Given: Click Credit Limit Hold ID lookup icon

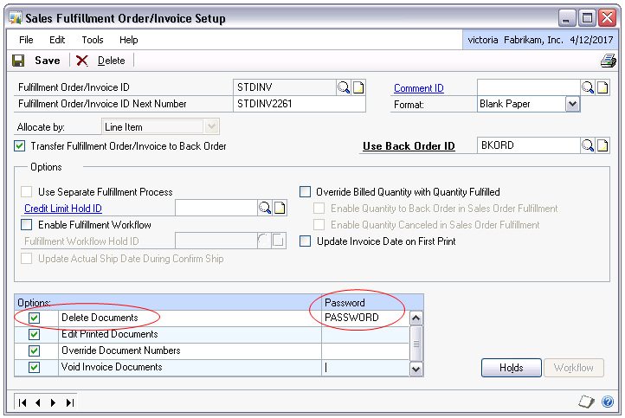Looking at the screenshot, I should (x=265, y=208).
